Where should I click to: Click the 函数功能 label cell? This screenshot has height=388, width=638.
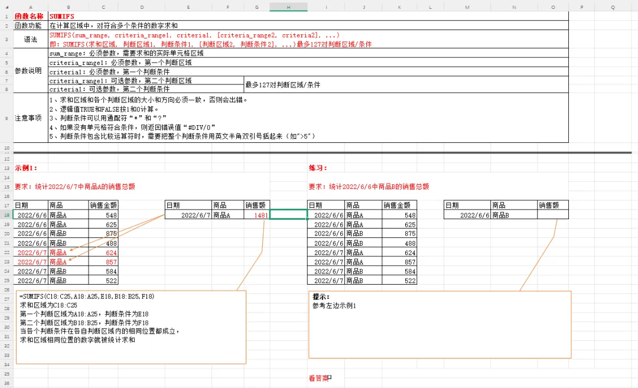pyautogui.click(x=31, y=25)
